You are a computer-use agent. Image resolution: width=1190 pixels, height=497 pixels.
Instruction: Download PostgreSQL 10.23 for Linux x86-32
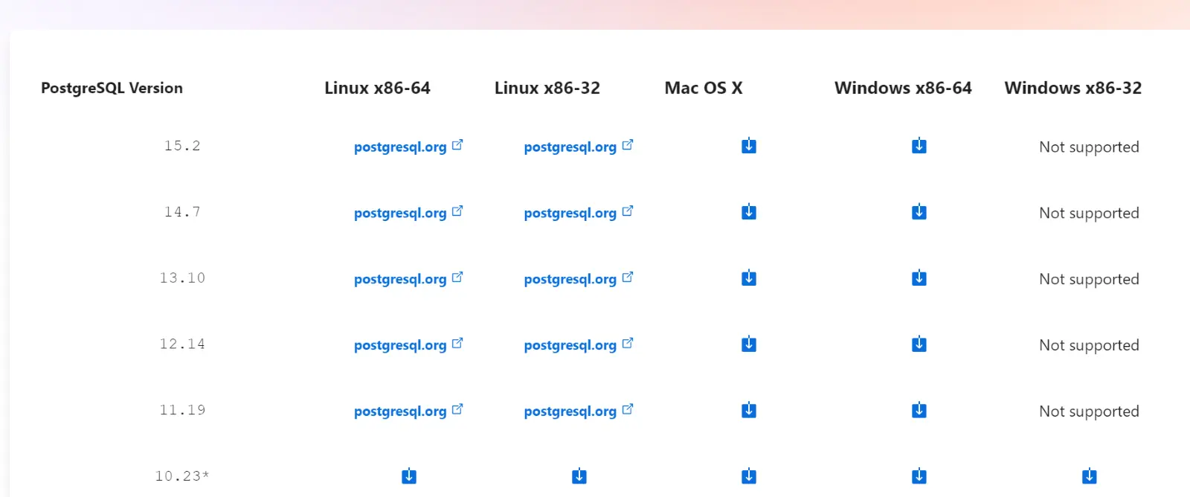coord(579,476)
